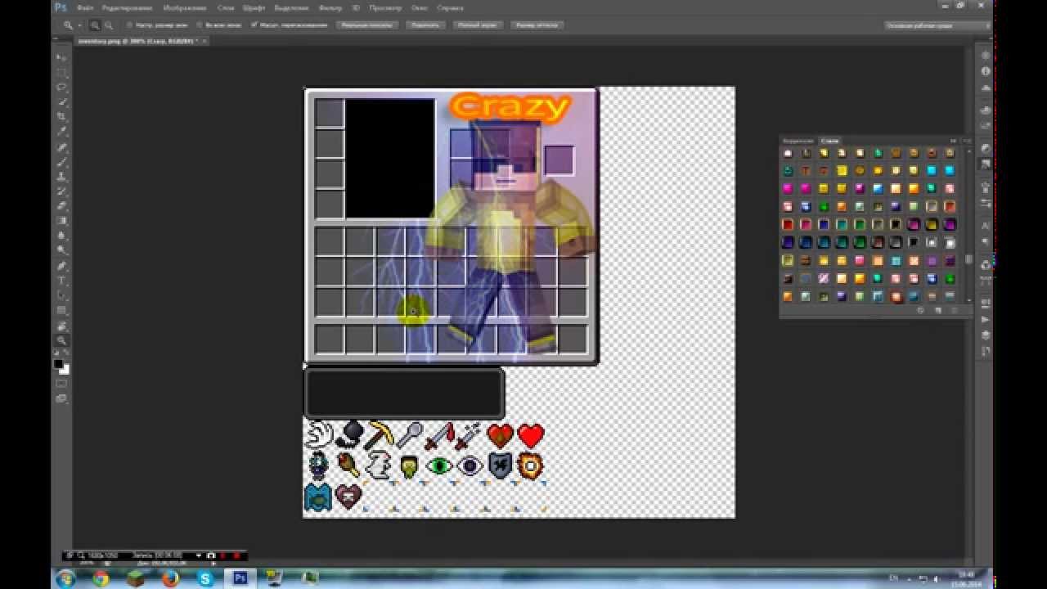Select the Pen tool
The height and width of the screenshot is (589, 1047).
pyautogui.click(x=61, y=267)
